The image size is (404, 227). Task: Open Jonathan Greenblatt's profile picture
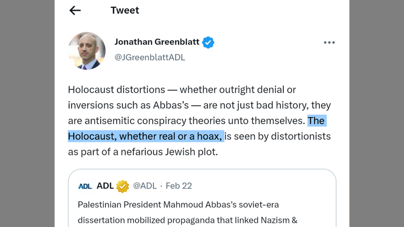[87, 51]
